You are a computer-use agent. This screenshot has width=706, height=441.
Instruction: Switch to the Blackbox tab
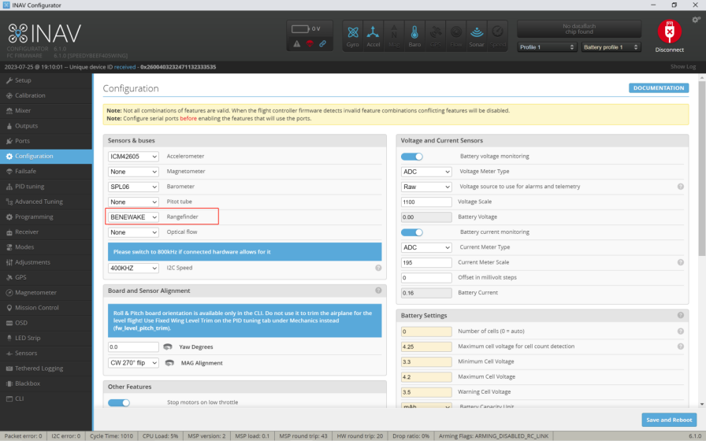[46, 384]
